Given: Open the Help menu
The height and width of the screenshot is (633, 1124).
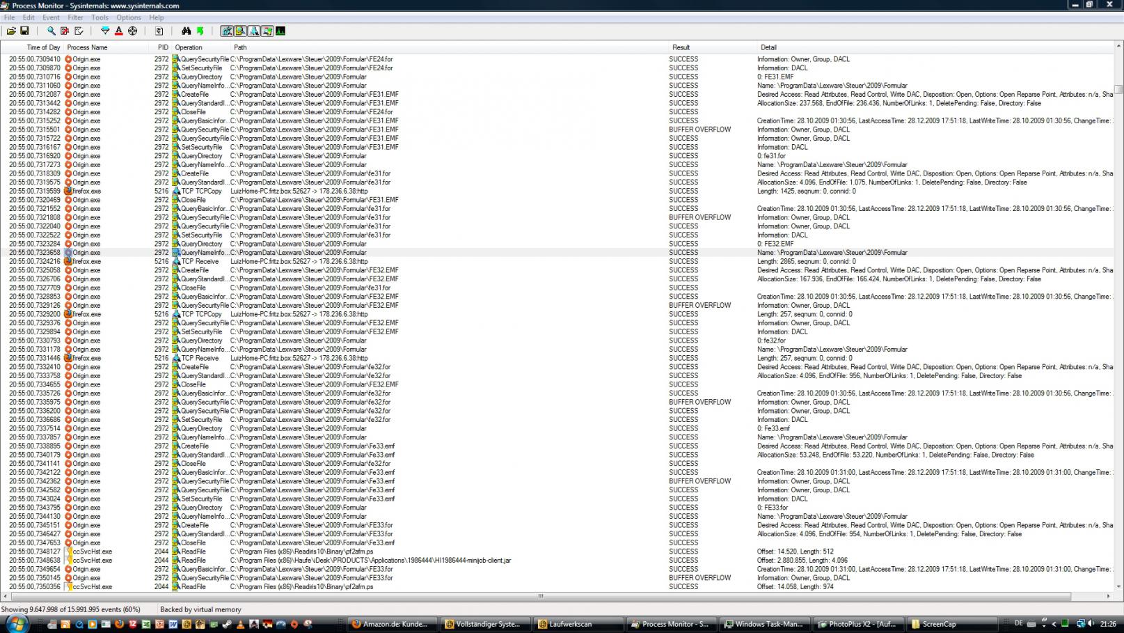Looking at the screenshot, I should [x=157, y=17].
